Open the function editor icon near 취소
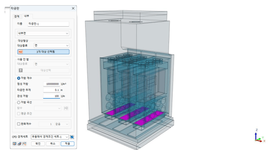269x150 pixels. 24,144
